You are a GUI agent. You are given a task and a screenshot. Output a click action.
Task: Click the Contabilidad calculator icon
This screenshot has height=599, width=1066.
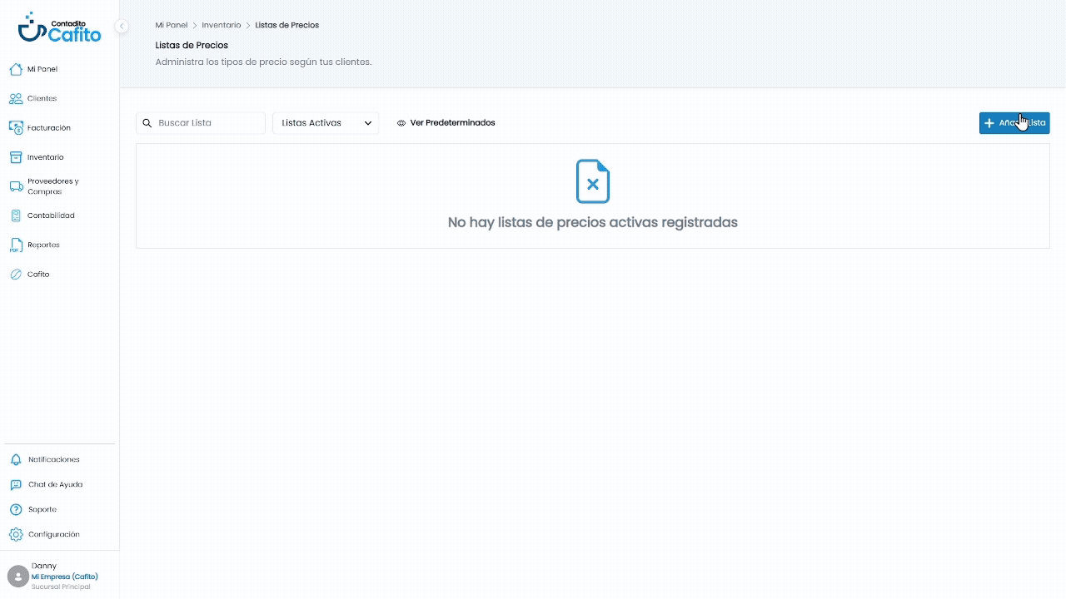pyautogui.click(x=16, y=215)
